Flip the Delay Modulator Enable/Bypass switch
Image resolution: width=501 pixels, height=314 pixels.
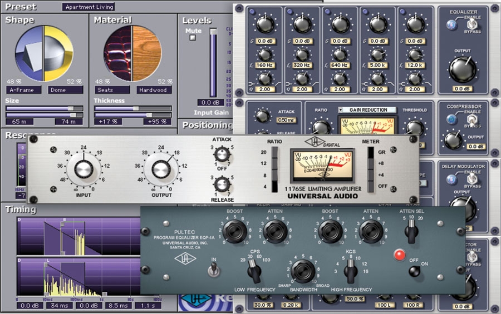[472, 179]
